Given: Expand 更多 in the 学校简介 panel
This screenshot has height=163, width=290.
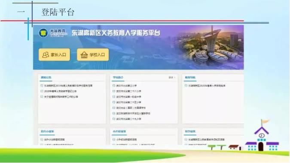Looking at the screenshot, I should [x=172, y=77].
